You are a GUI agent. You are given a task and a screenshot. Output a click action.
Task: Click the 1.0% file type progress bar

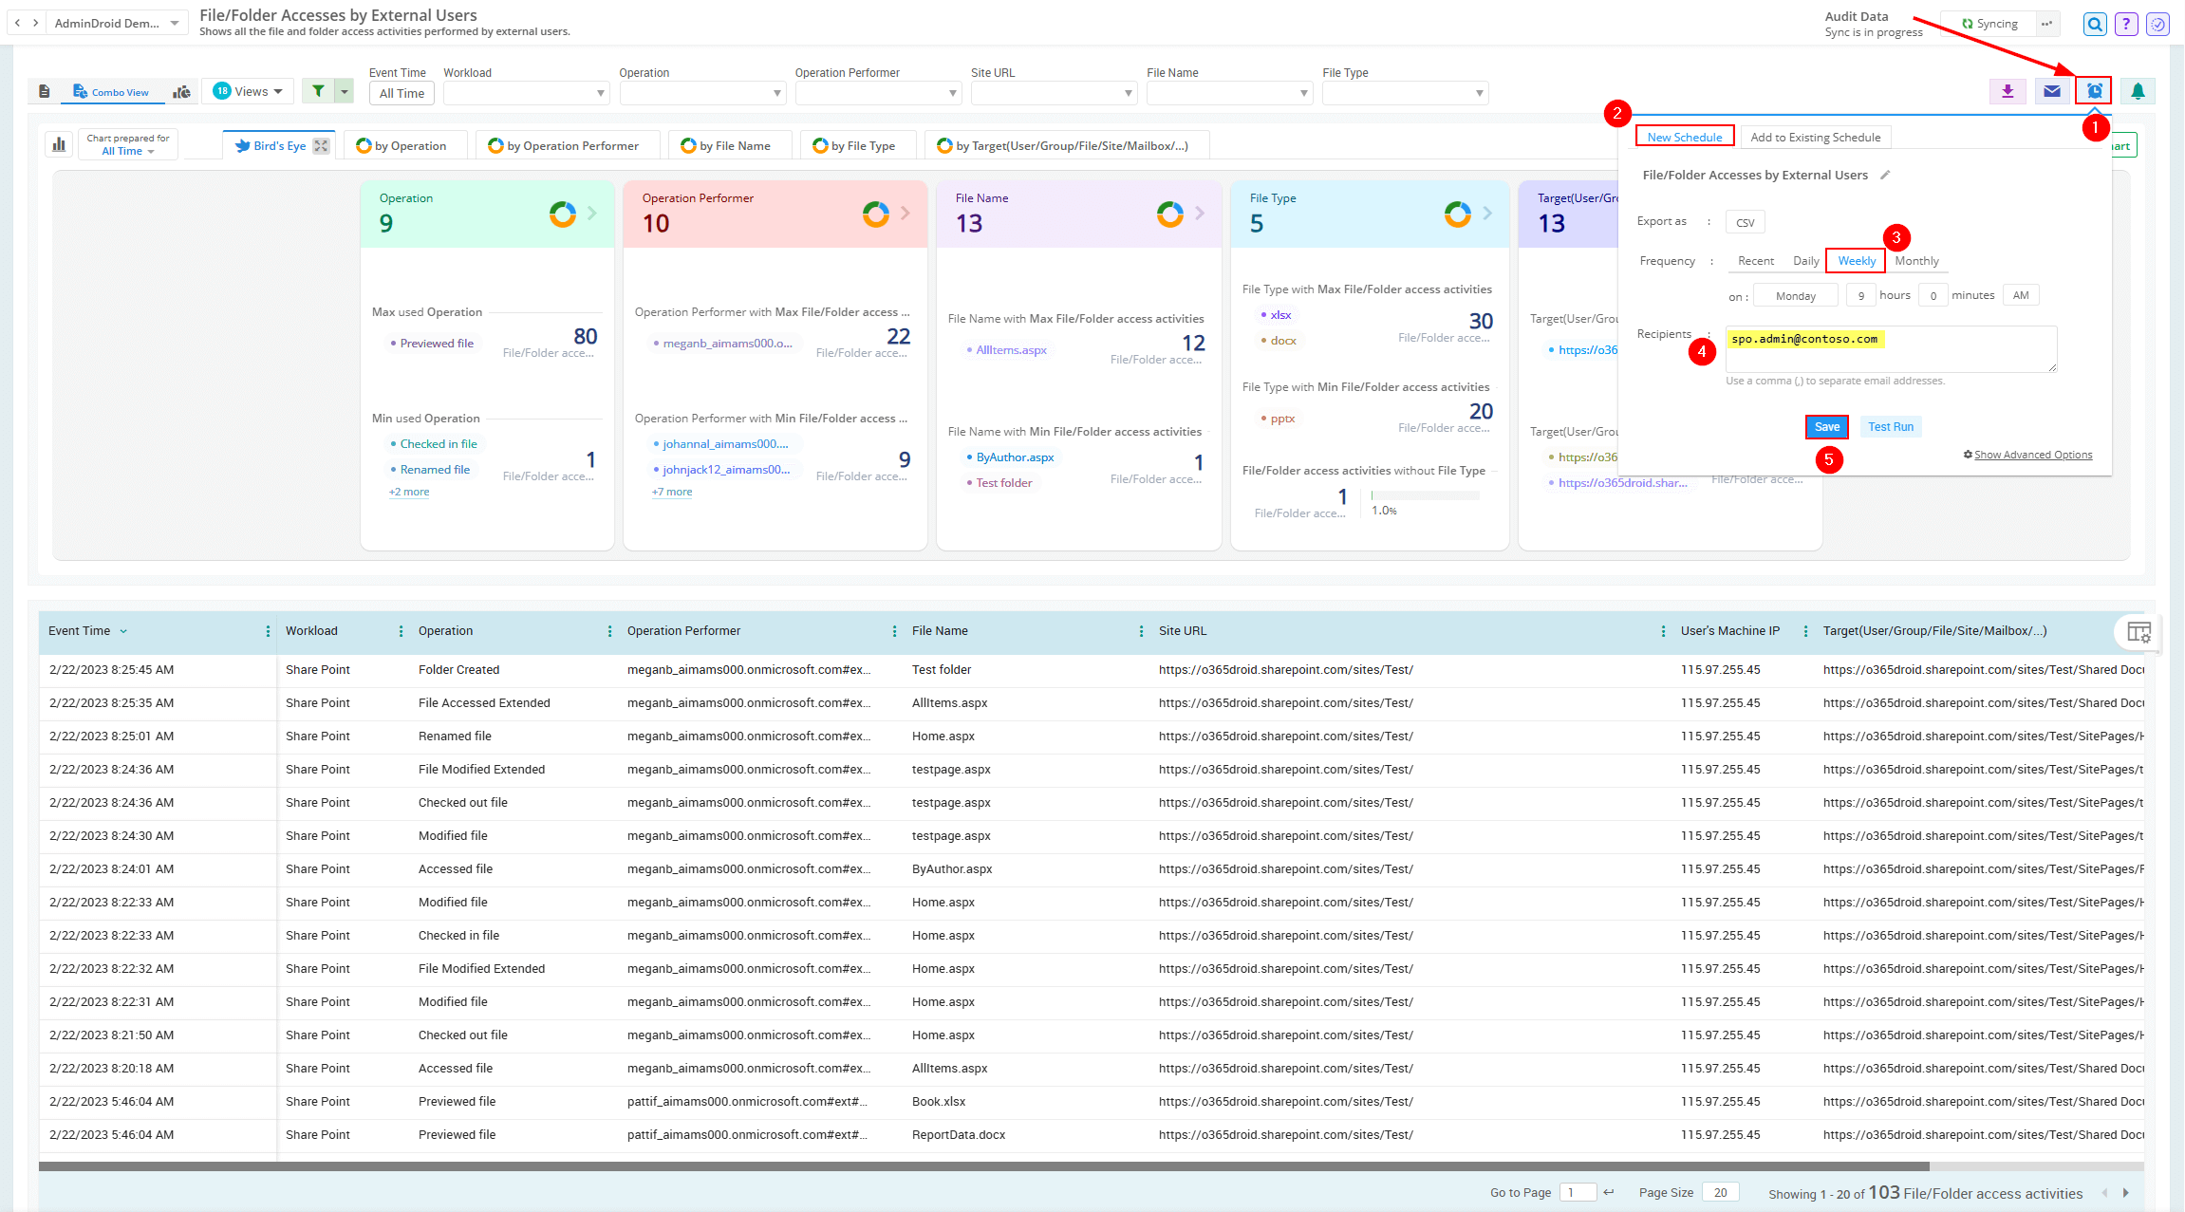tap(1422, 494)
